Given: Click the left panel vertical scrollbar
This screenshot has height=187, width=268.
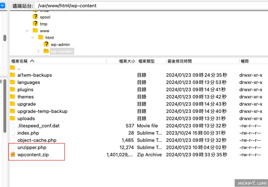Looking at the screenshot, I should [x=5, y=107].
